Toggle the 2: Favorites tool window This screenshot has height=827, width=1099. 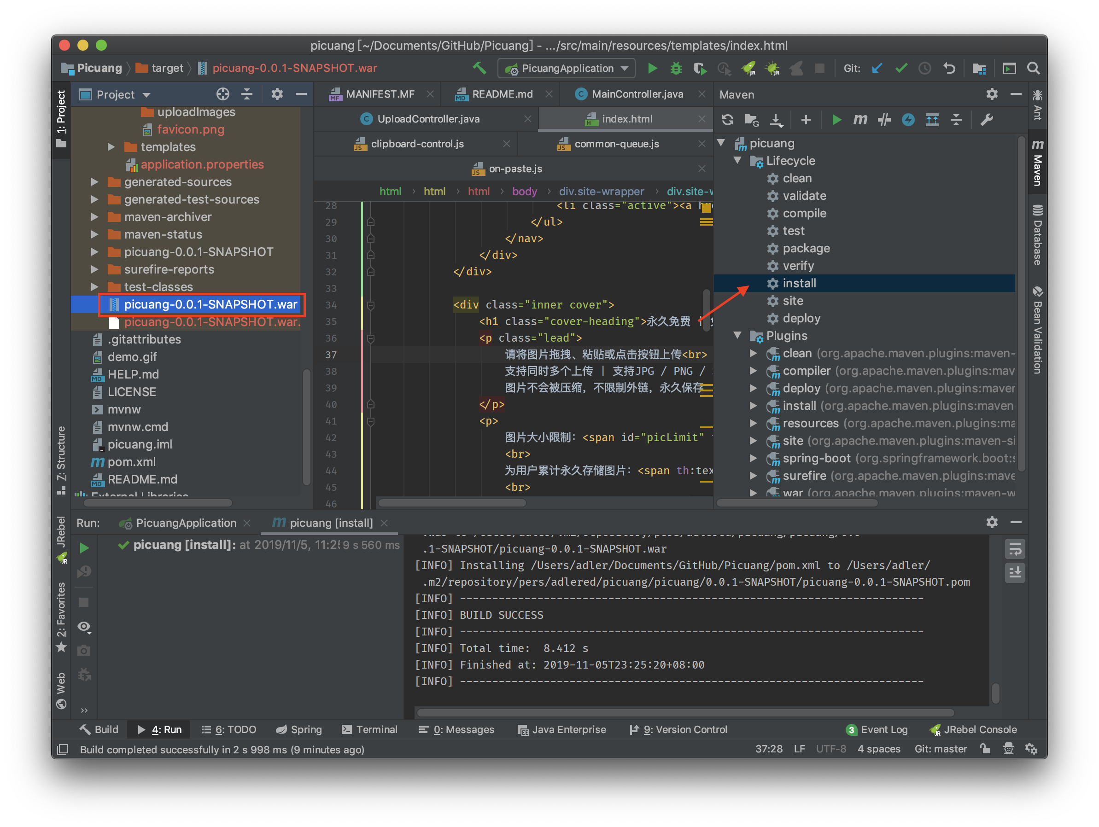61,617
